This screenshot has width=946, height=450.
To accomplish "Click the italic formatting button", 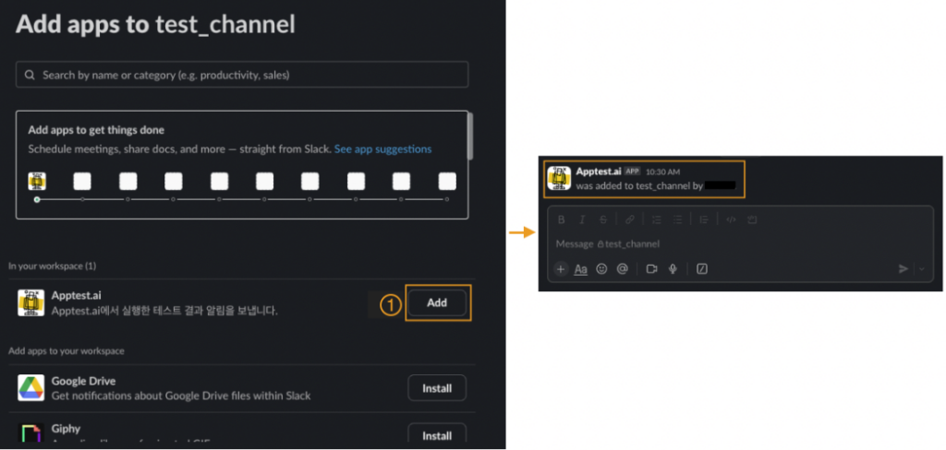I will (581, 219).
